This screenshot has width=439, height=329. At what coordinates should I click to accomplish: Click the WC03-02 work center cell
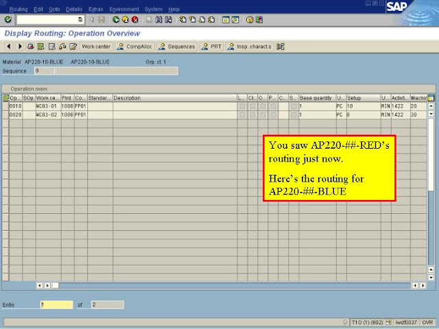pos(48,114)
